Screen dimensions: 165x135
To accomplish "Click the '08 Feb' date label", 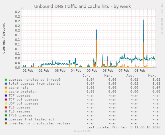I will click(x=140, y=71).
